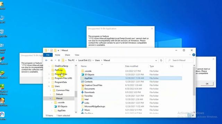Select Links folder icon
The height and width of the screenshot is (124, 222).
pos(83,103)
